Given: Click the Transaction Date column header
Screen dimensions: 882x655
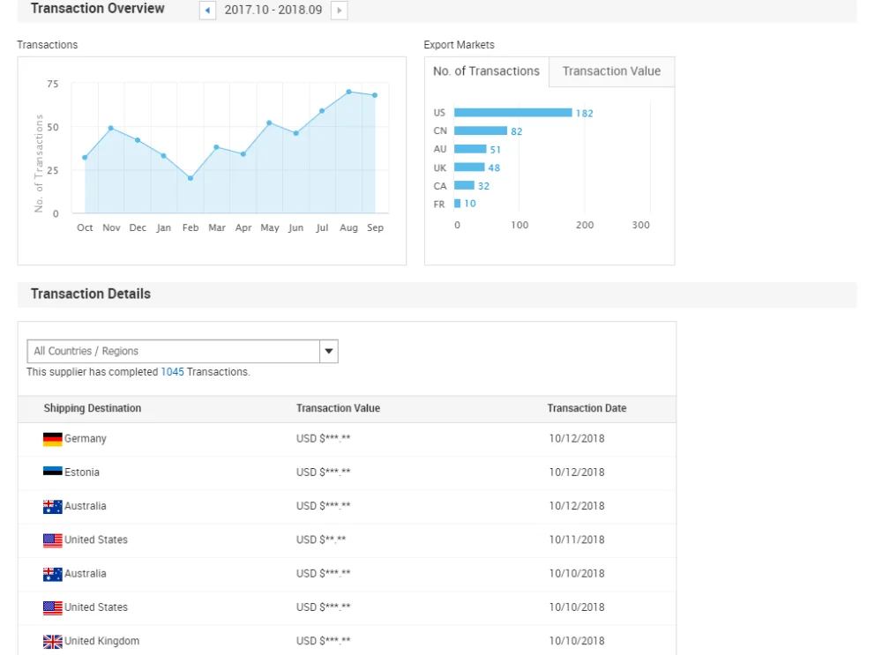Looking at the screenshot, I should pos(587,408).
